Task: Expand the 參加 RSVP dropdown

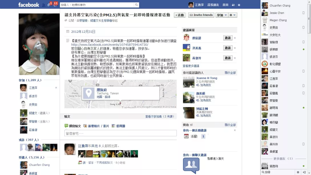Action: [222, 15]
